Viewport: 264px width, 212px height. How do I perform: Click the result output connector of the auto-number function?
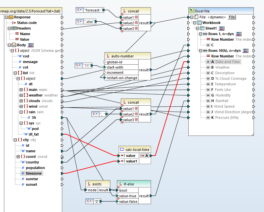(151, 70)
